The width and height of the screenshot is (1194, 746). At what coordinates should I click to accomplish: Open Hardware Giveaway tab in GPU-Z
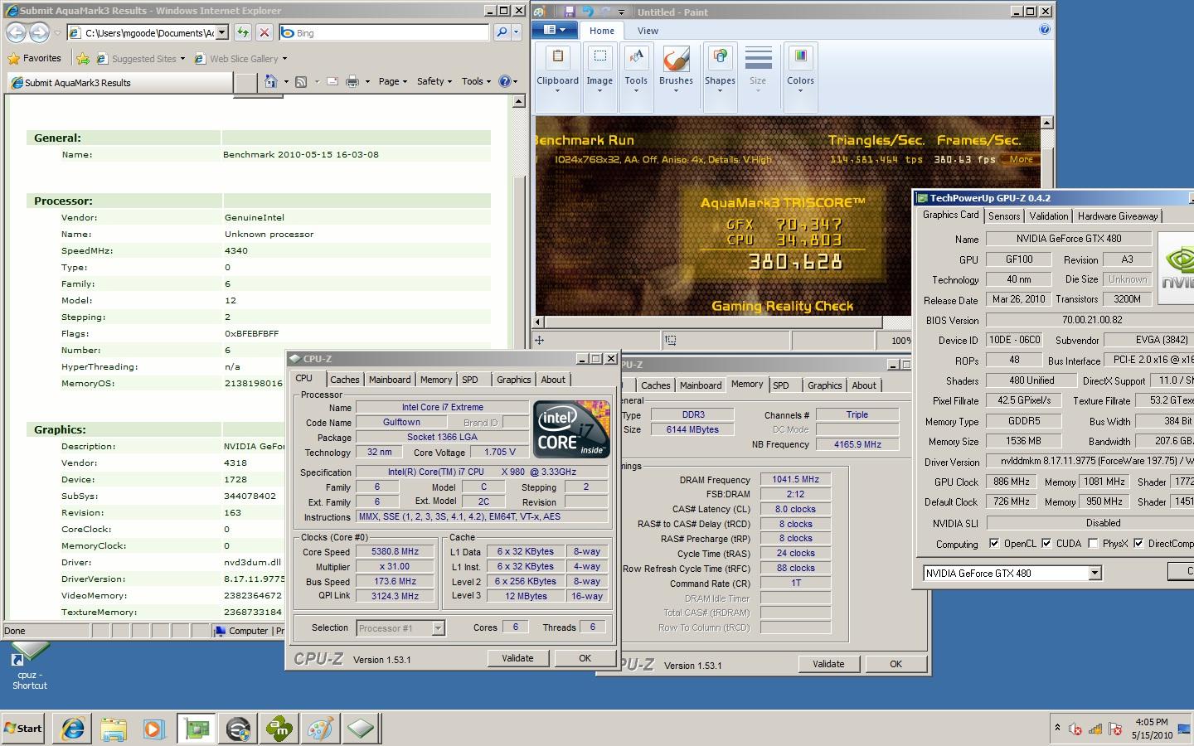[x=1118, y=216]
